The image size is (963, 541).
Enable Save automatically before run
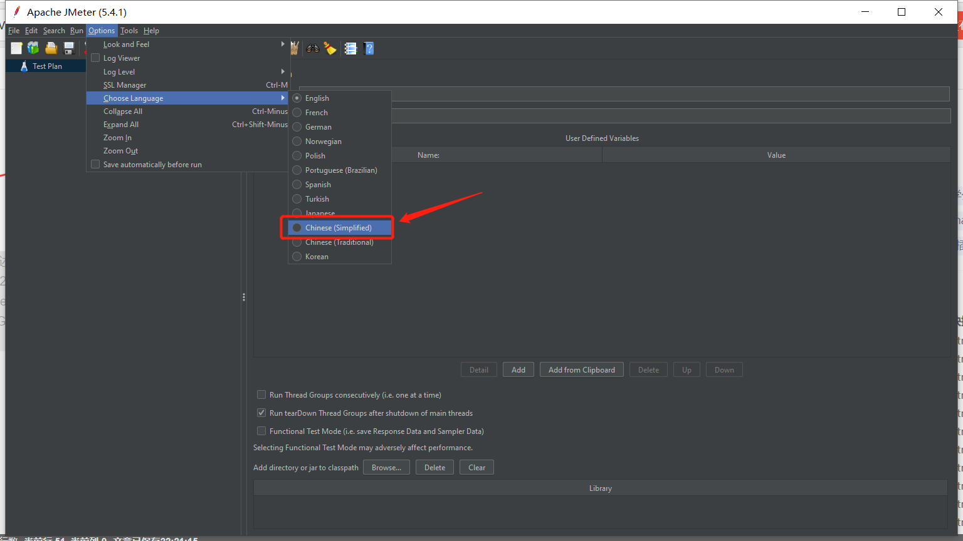pos(95,164)
